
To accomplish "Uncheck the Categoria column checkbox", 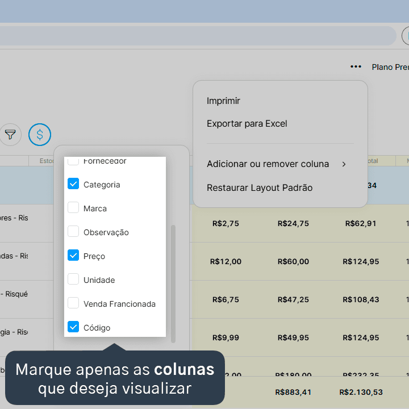I will [x=73, y=183].
